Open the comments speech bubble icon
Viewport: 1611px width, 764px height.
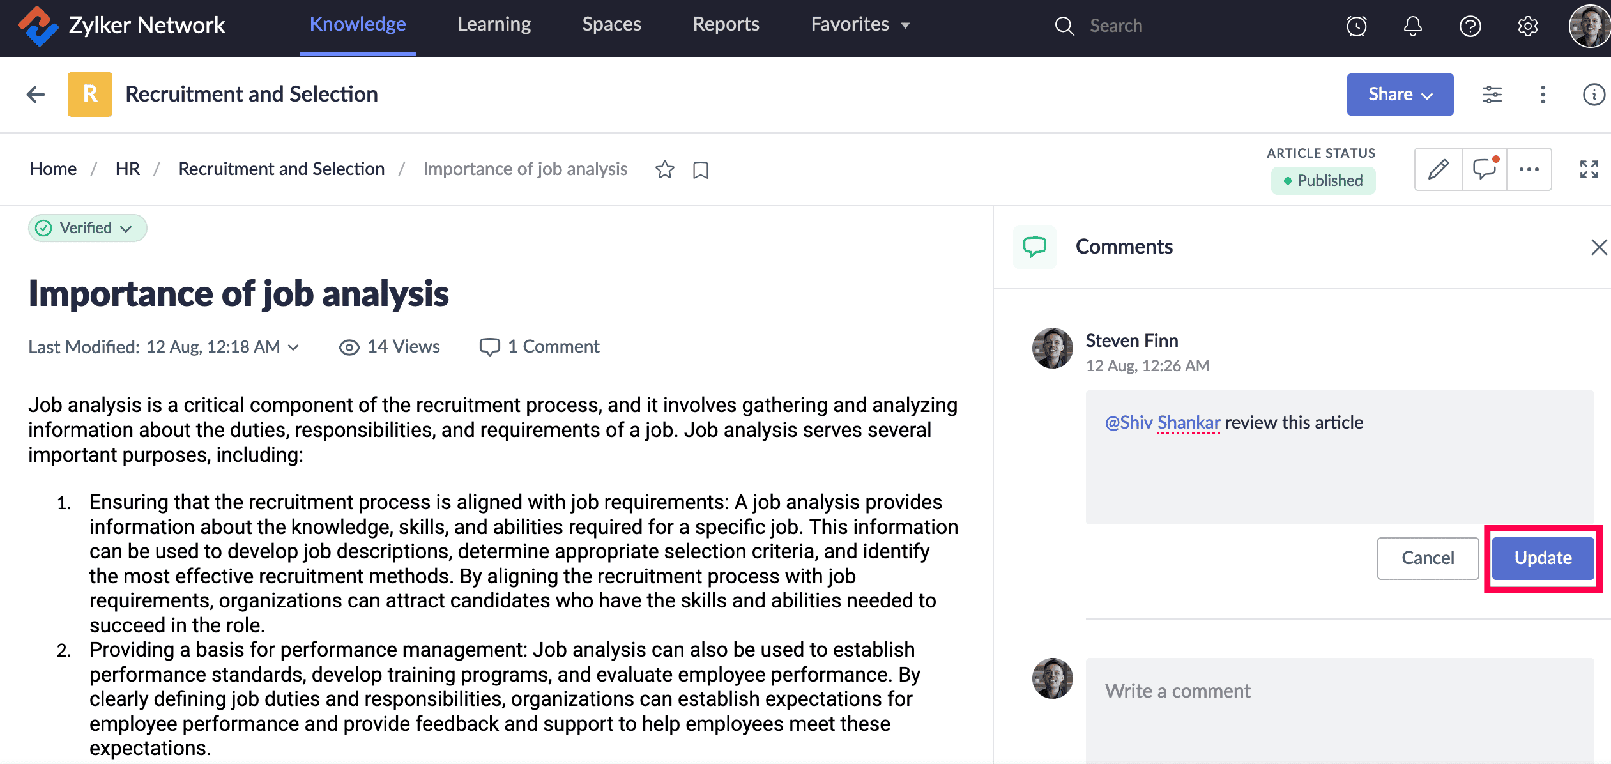pyautogui.click(x=1485, y=169)
